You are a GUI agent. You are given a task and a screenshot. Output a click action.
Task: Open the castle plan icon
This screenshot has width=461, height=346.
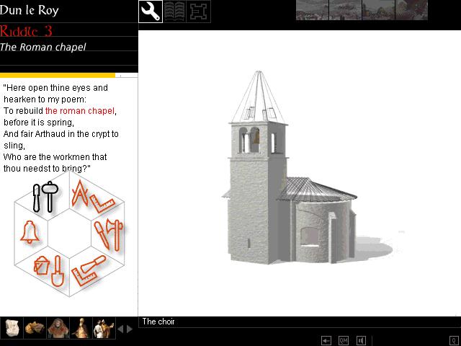(x=199, y=12)
